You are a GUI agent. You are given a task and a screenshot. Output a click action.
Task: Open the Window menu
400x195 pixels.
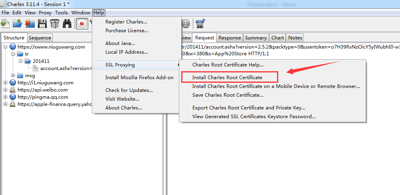[81, 12]
